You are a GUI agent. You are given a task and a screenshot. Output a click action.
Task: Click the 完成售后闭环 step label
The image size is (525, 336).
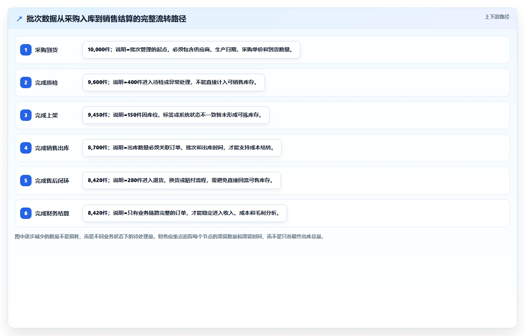(x=52, y=181)
